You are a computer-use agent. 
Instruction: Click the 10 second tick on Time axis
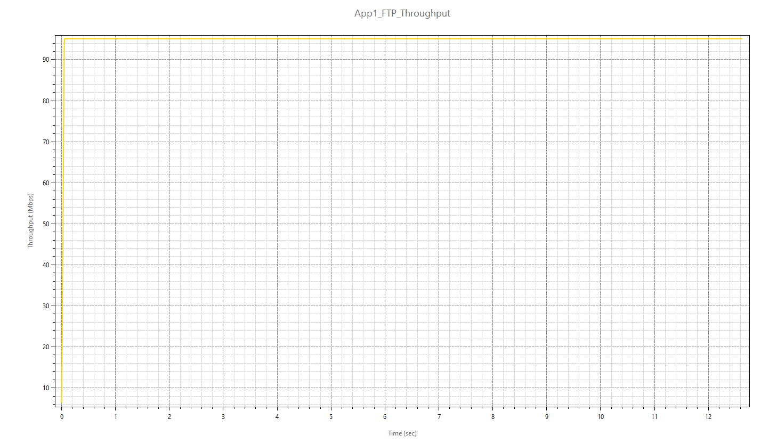[600, 416]
